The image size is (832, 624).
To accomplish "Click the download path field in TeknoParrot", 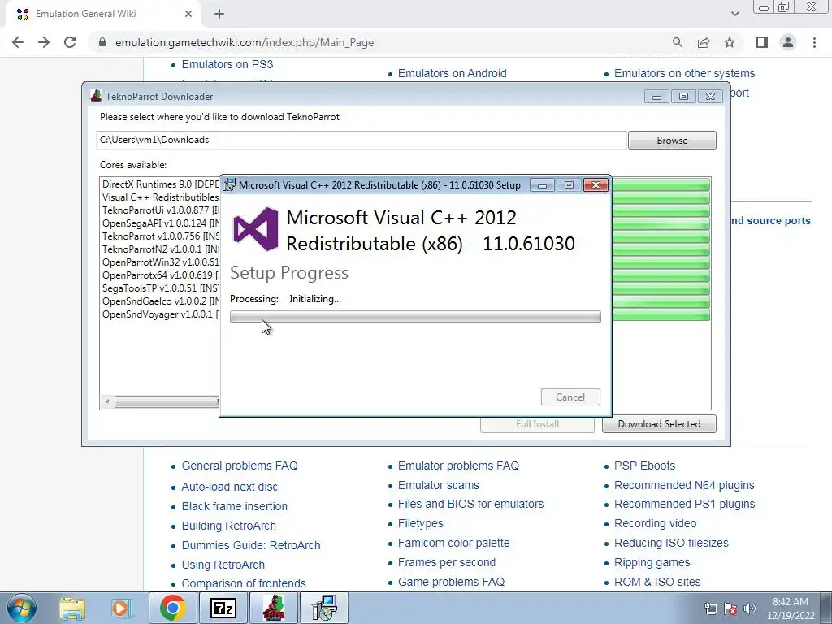I will coord(362,140).
